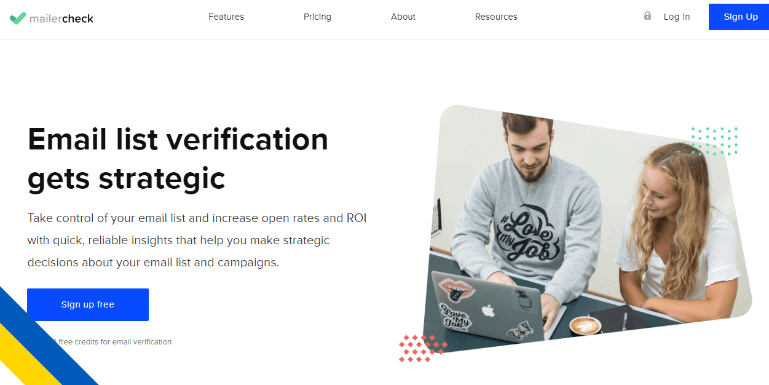Viewport: 769px width, 385px height.
Task: Click the MailerCheck green checkmark logo icon
Action: 18,18
